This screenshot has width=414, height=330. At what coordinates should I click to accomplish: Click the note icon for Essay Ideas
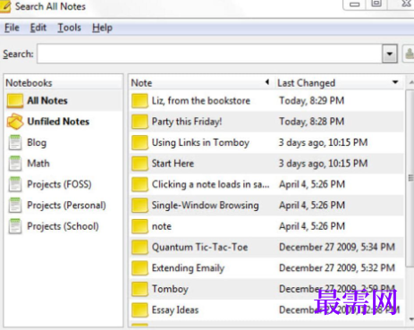pos(139,309)
